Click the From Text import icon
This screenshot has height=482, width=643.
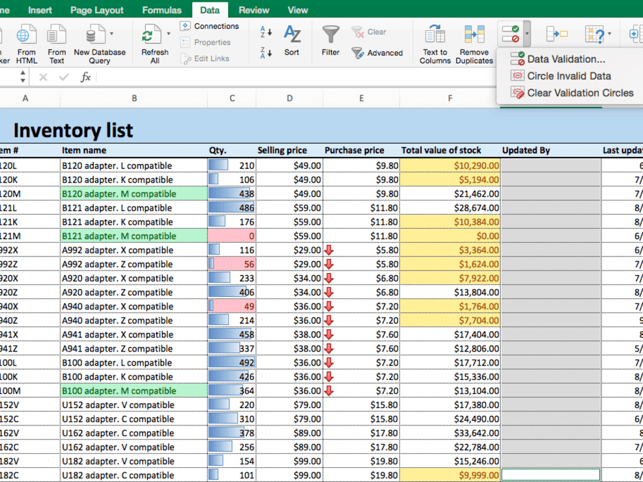[x=57, y=36]
